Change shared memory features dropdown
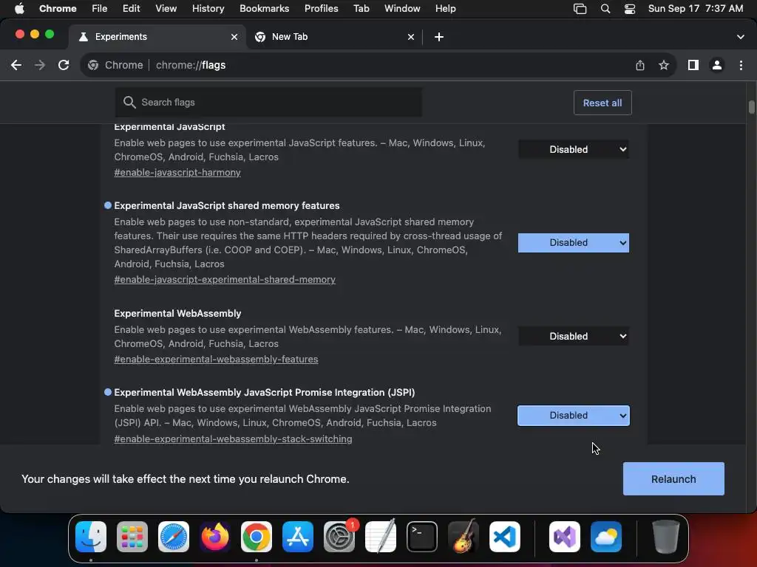 coord(574,242)
